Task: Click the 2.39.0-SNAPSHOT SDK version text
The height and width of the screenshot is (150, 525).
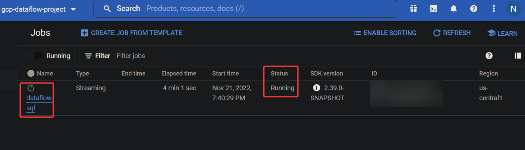Action: coord(327,93)
